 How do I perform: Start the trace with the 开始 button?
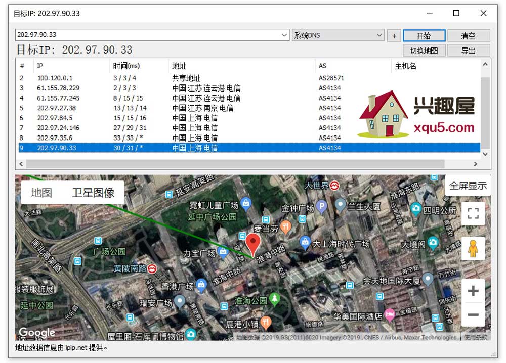[x=424, y=35]
